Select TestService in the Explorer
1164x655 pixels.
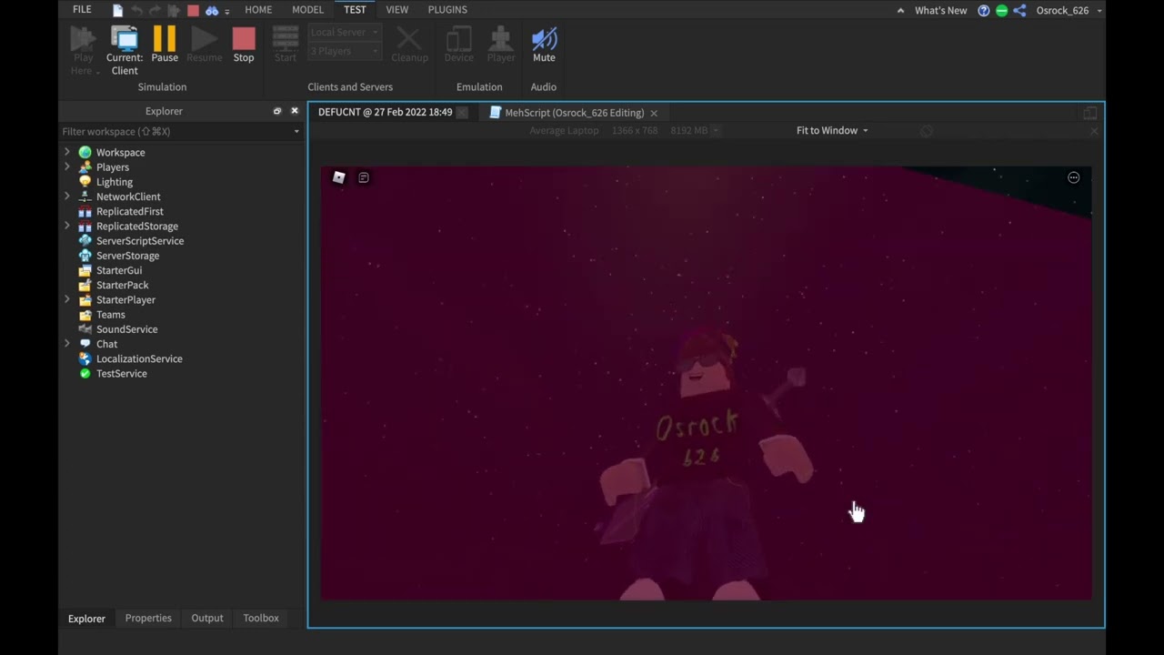pos(121,373)
